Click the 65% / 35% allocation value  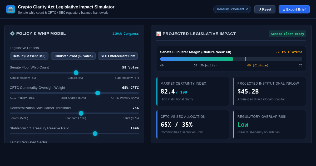(176, 125)
